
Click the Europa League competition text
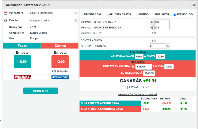pyautogui.click(x=38, y=33)
